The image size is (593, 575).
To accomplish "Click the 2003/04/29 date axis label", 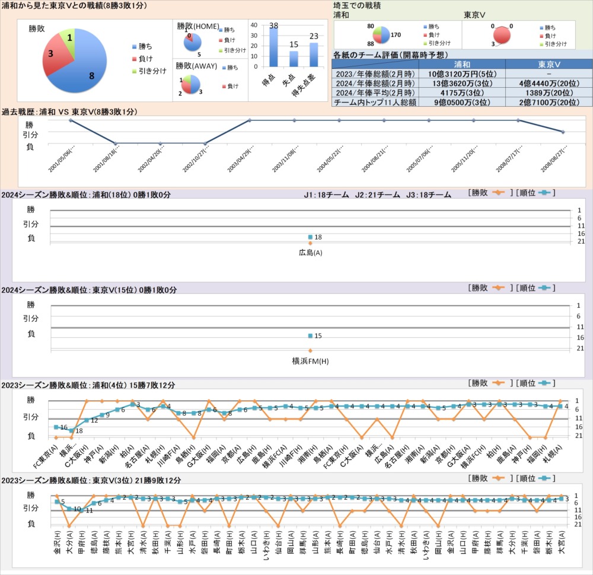I will [x=240, y=158].
